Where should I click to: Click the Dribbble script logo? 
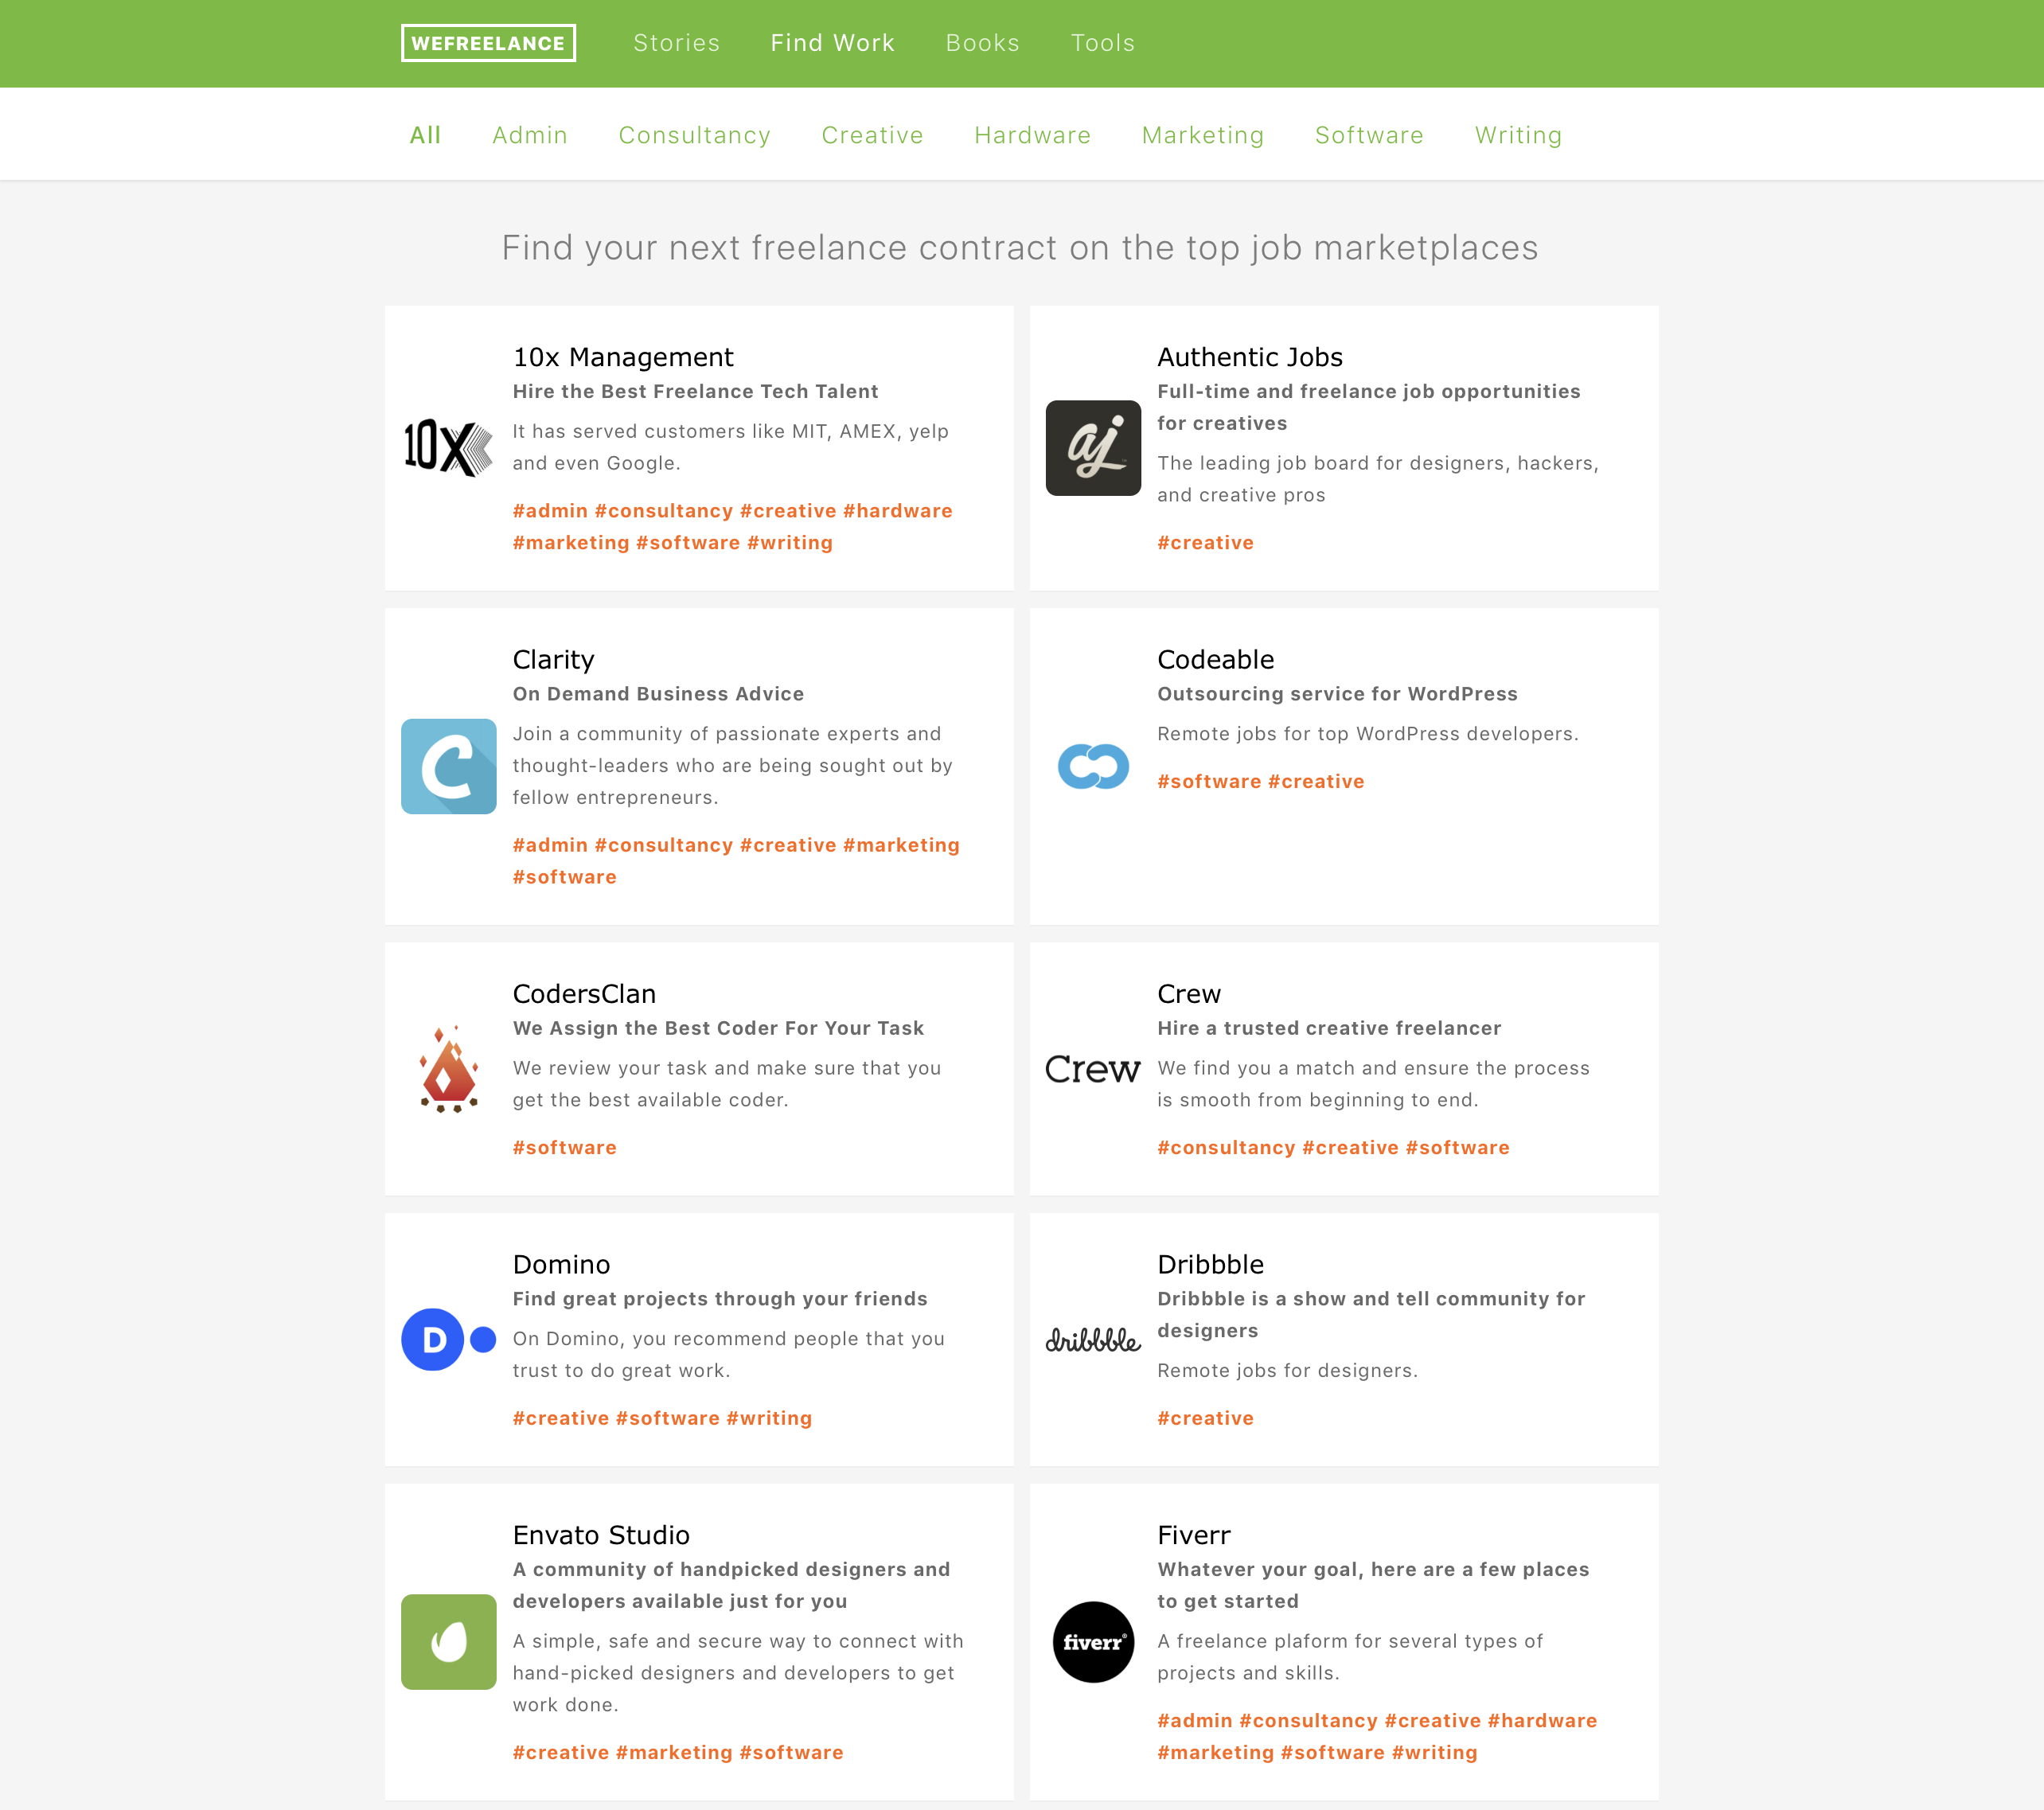[x=1092, y=1339]
